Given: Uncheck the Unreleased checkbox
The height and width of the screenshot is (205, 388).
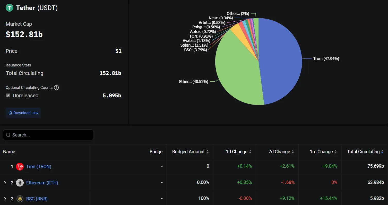Looking at the screenshot, I should click(x=8, y=96).
